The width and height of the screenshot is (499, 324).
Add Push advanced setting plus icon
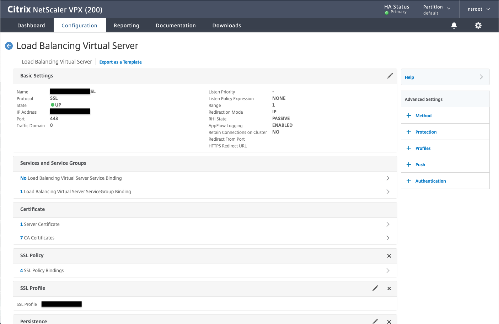(409, 164)
